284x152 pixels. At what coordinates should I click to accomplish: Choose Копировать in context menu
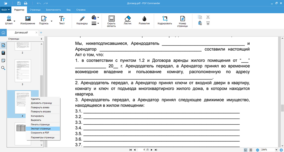pos(43,116)
